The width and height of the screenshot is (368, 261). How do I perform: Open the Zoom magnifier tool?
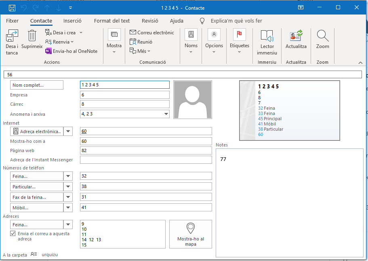[322, 36]
